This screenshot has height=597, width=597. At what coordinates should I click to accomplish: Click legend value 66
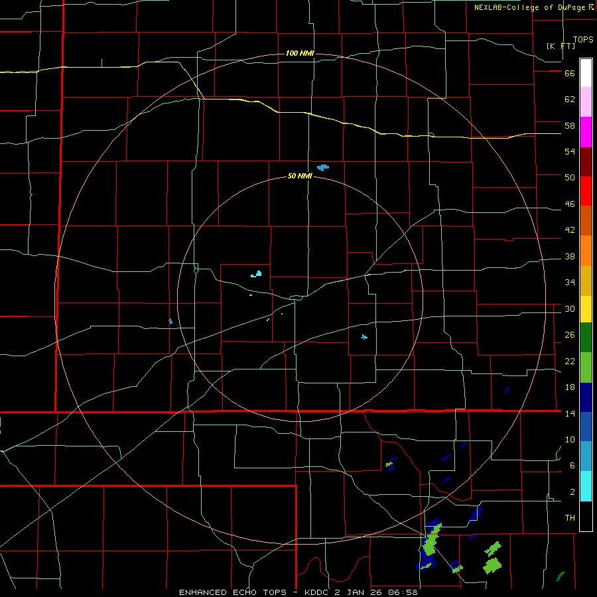[570, 74]
